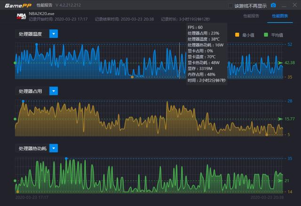The height and width of the screenshot is (206, 301).
Task: Click the 35 minimum temperature value
Action: pyautogui.click(x=290, y=77)
